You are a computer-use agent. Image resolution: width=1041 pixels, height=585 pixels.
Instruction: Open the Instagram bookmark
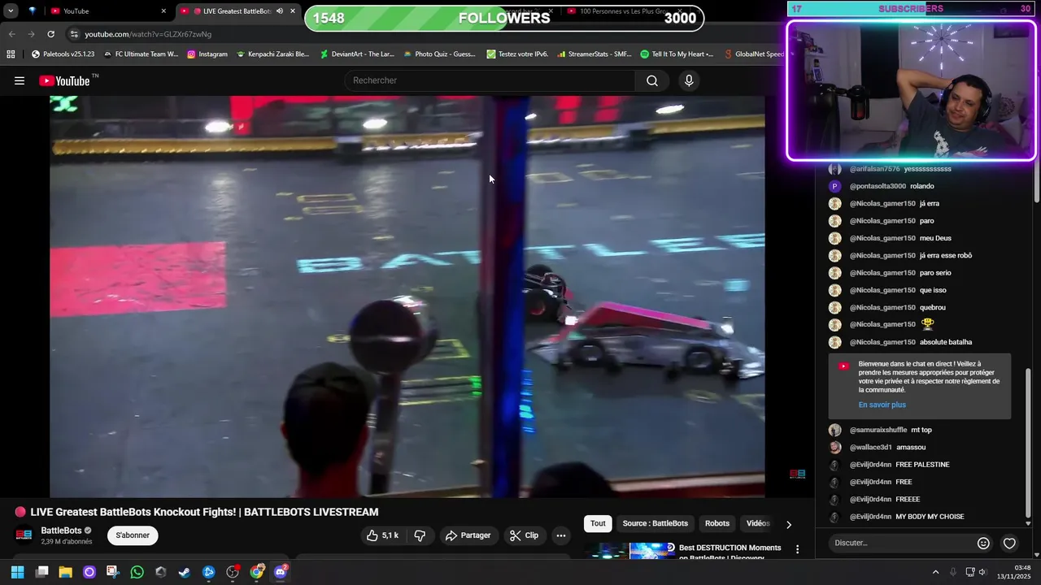point(207,54)
